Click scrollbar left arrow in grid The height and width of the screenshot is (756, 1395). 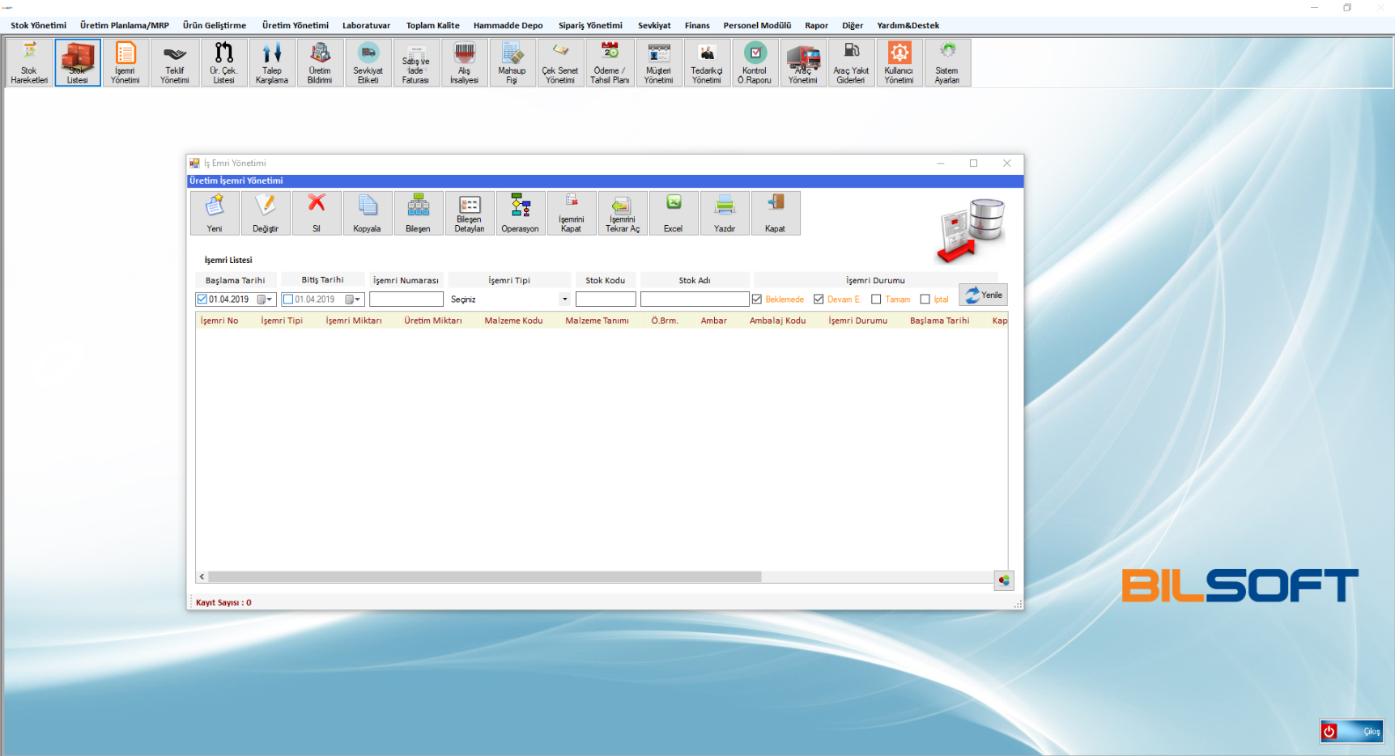[x=202, y=577]
